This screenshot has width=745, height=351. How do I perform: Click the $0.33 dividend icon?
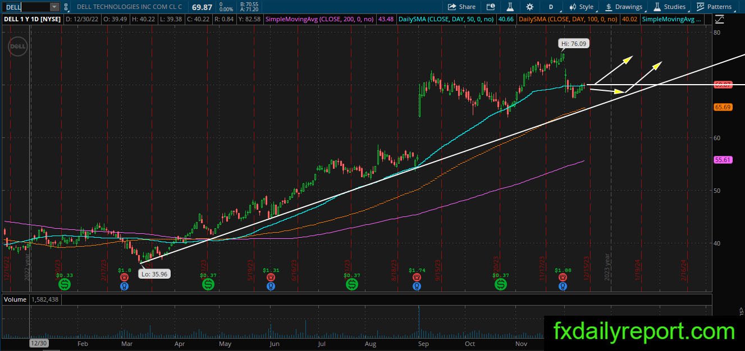click(x=65, y=284)
